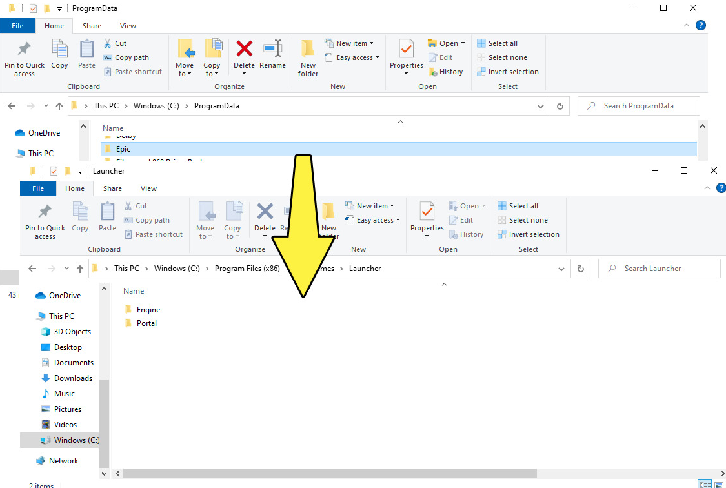Go back in Launcher window

[32, 269]
